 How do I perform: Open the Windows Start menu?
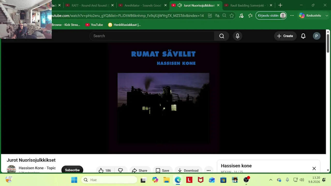click(x=74, y=180)
